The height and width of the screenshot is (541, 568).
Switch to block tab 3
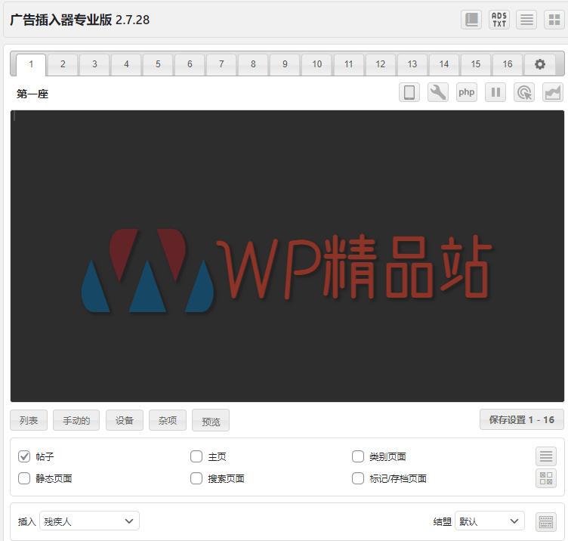94,64
